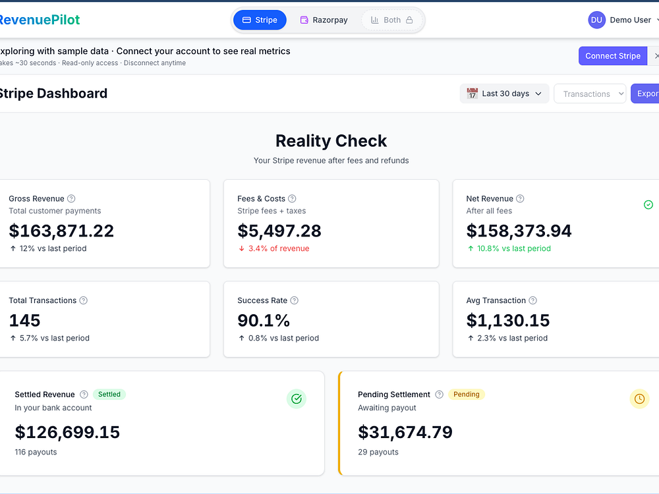Image resolution: width=659 pixels, height=494 pixels.
Task: Click the Net Revenue question mark icon
Action: coord(520,199)
